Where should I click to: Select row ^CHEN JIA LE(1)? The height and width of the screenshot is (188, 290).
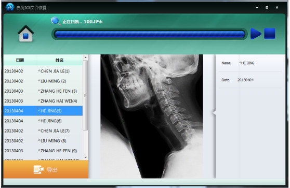[x=43, y=71]
